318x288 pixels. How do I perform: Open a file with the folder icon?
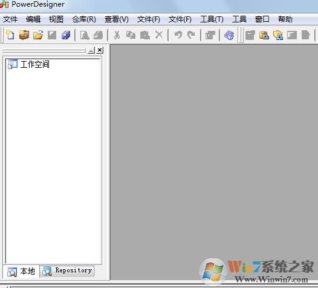click(x=38, y=35)
